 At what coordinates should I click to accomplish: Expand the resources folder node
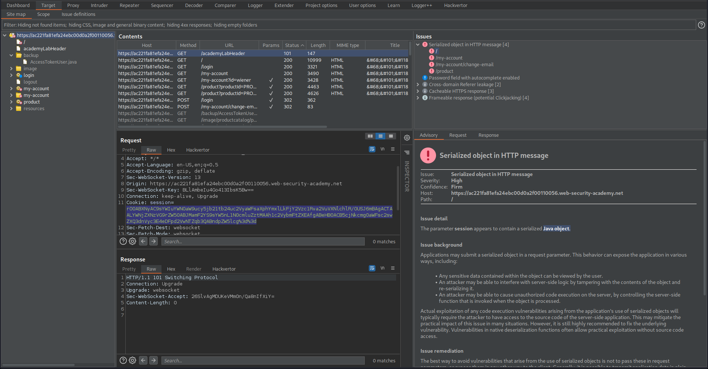[11, 108]
